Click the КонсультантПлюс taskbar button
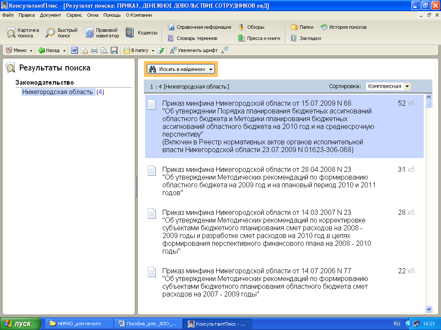 point(217,324)
